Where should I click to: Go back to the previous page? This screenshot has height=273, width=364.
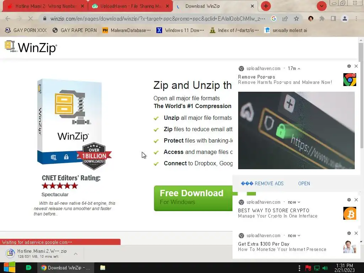pos(8,18)
